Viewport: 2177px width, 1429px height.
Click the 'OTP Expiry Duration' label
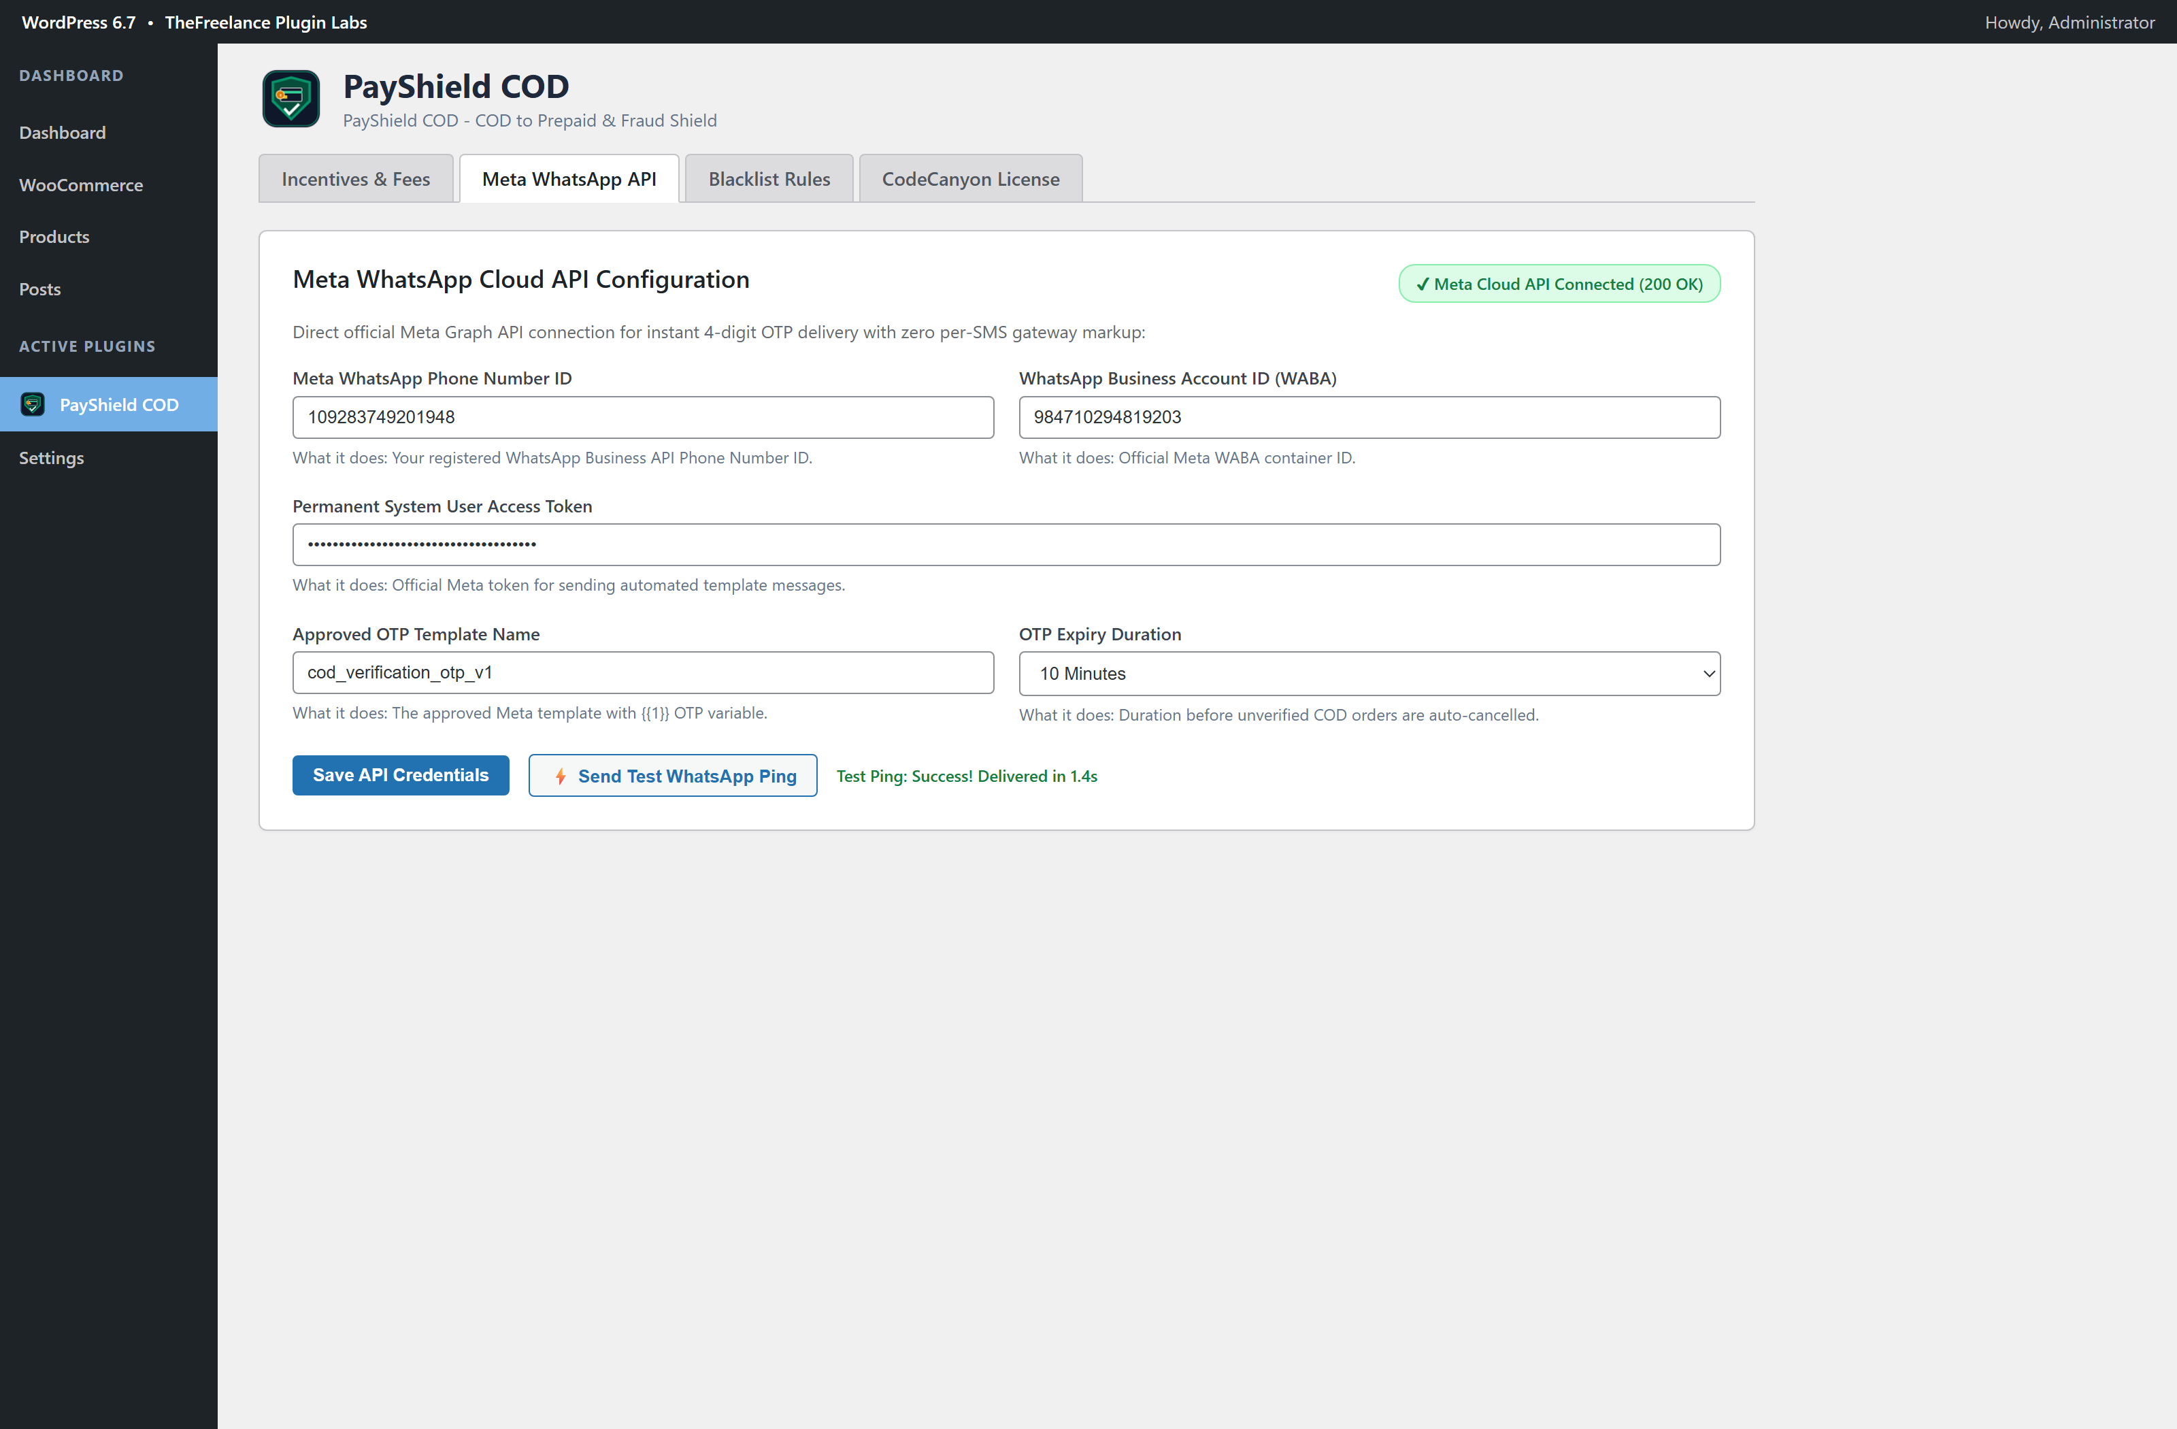coord(1099,634)
